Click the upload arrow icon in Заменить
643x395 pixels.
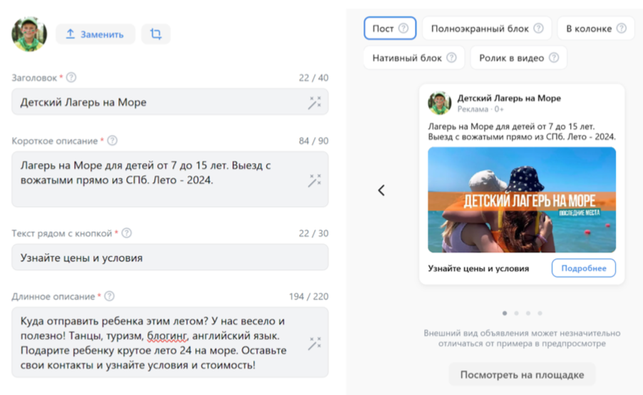pyautogui.click(x=71, y=34)
